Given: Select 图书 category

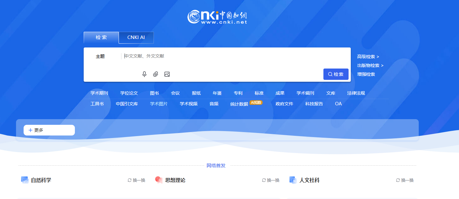Looking at the screenshot, I should tap(154, 93).
